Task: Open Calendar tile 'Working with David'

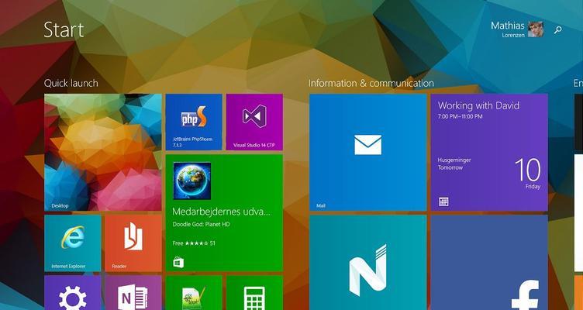Action: 488,153
